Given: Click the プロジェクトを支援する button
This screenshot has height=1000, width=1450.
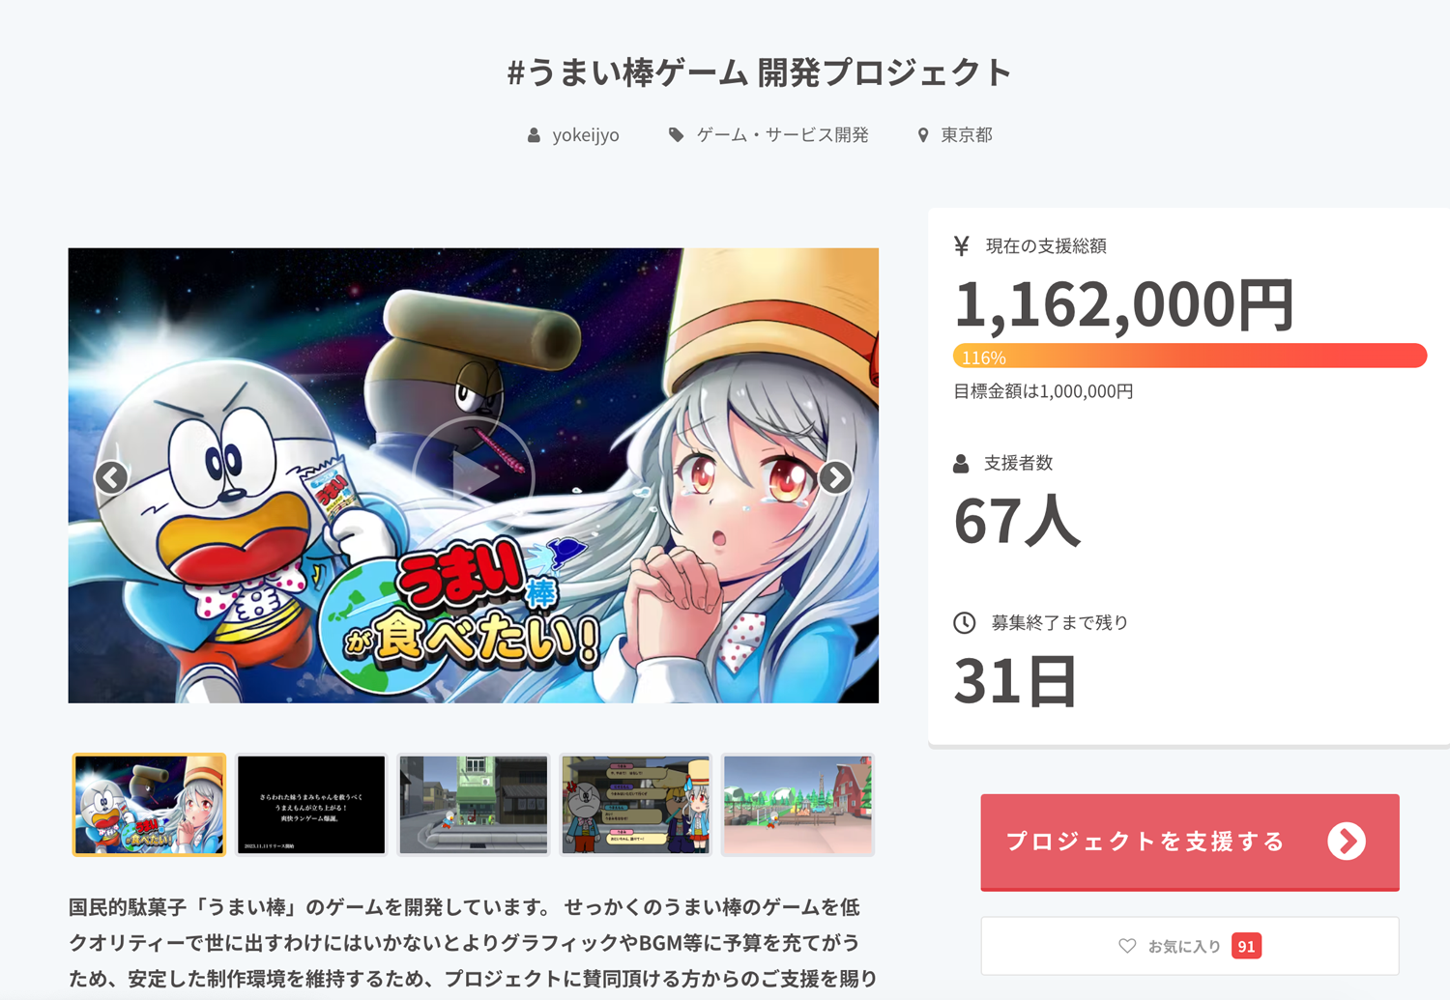Looking at the screenshot, I should 1190,842.
